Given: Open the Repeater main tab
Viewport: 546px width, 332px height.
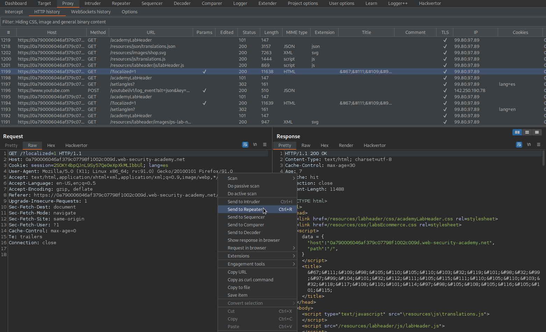Looking at the screenshot, I should [121, 3].
